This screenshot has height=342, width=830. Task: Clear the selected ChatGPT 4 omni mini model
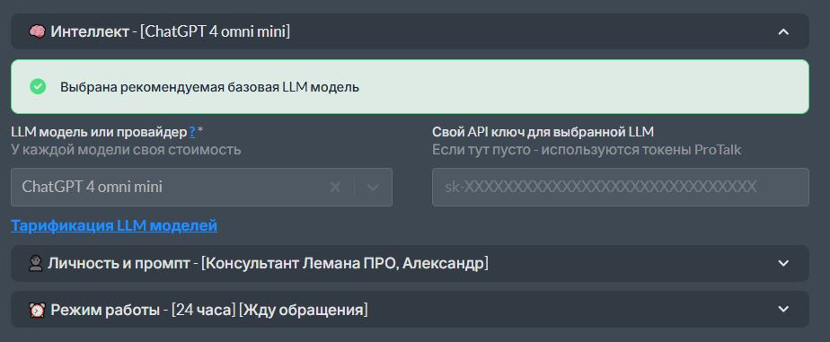[x=335, y=187]
